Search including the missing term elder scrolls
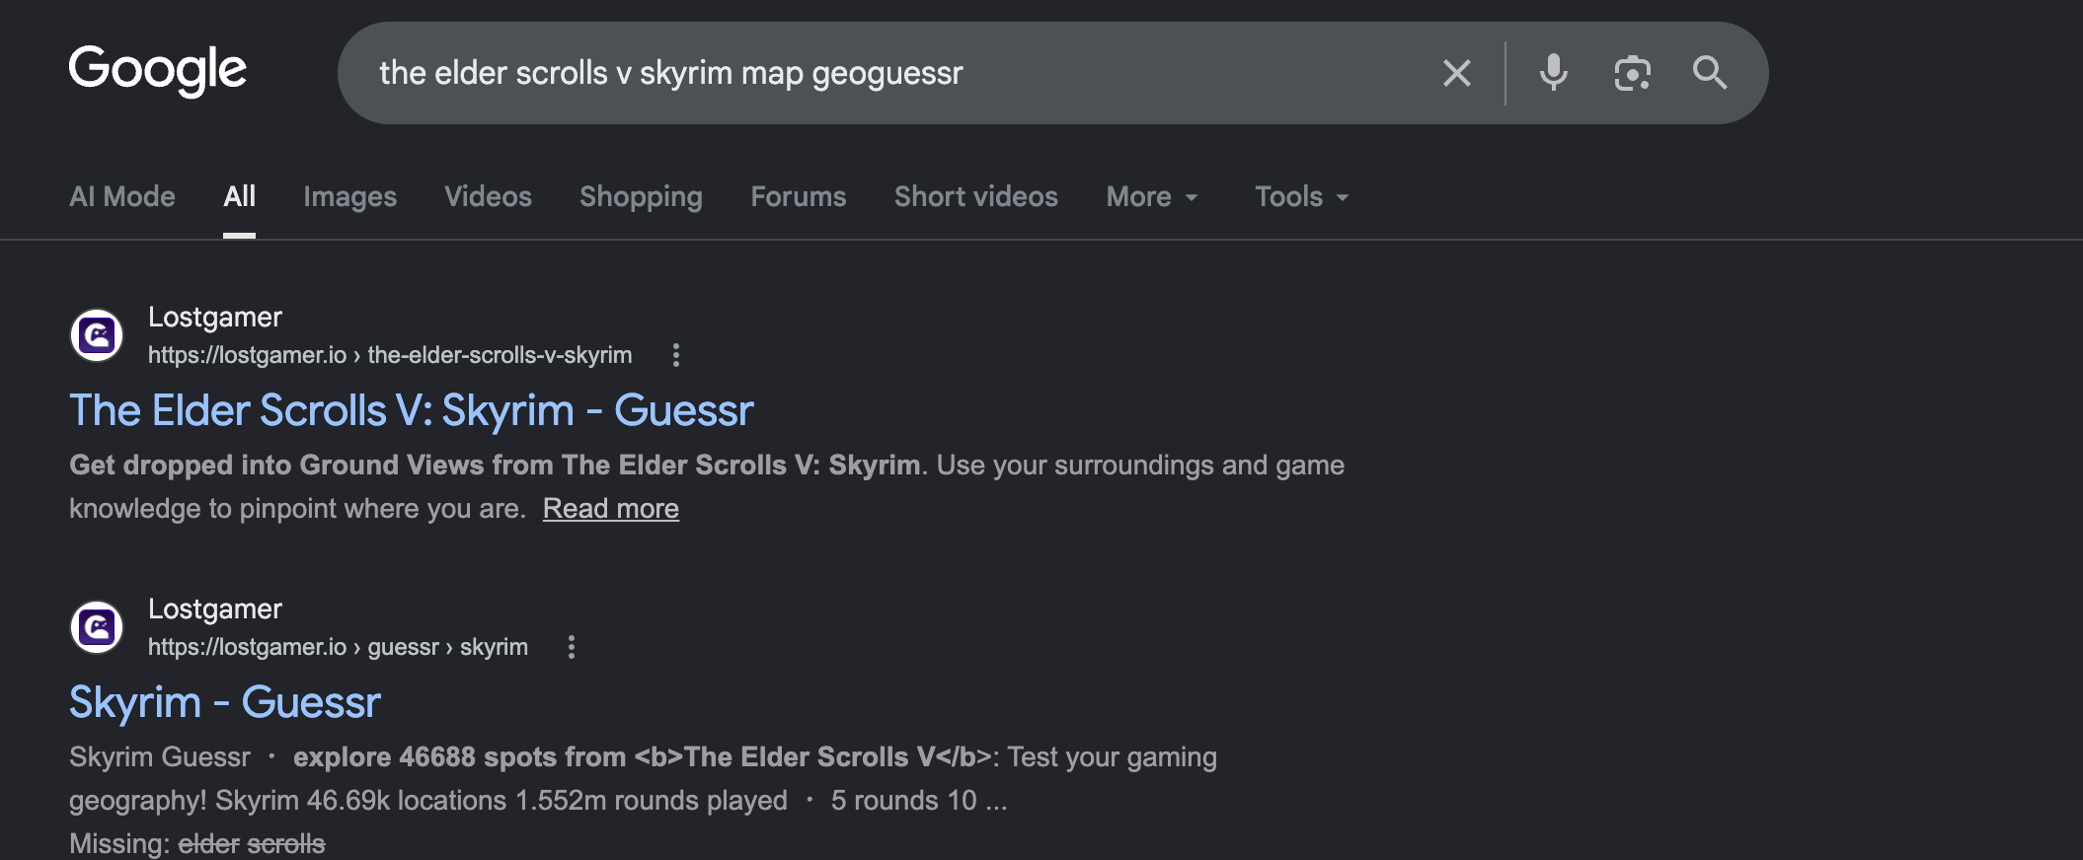This screenshot has height=860, width=2083. point(252,844)
